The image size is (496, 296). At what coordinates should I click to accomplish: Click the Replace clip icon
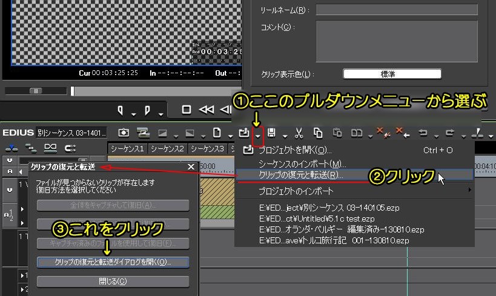(x=357, y=133)
